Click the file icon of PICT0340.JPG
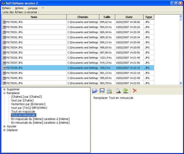Image resolution: width=184 pixels, height=154 pixels. coord(4,78)
